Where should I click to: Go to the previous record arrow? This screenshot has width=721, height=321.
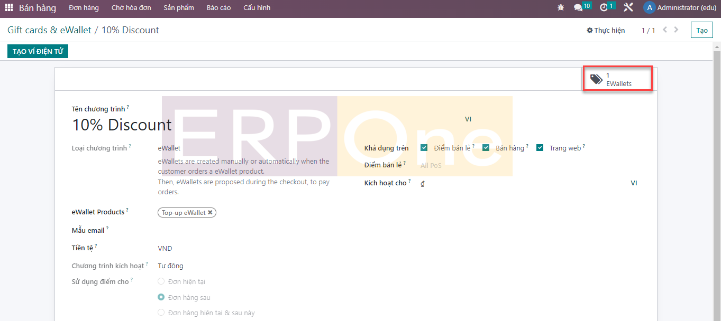(x=665, y=30)
